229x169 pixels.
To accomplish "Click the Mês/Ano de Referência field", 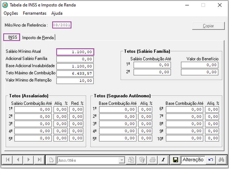I will coord(62,25).
